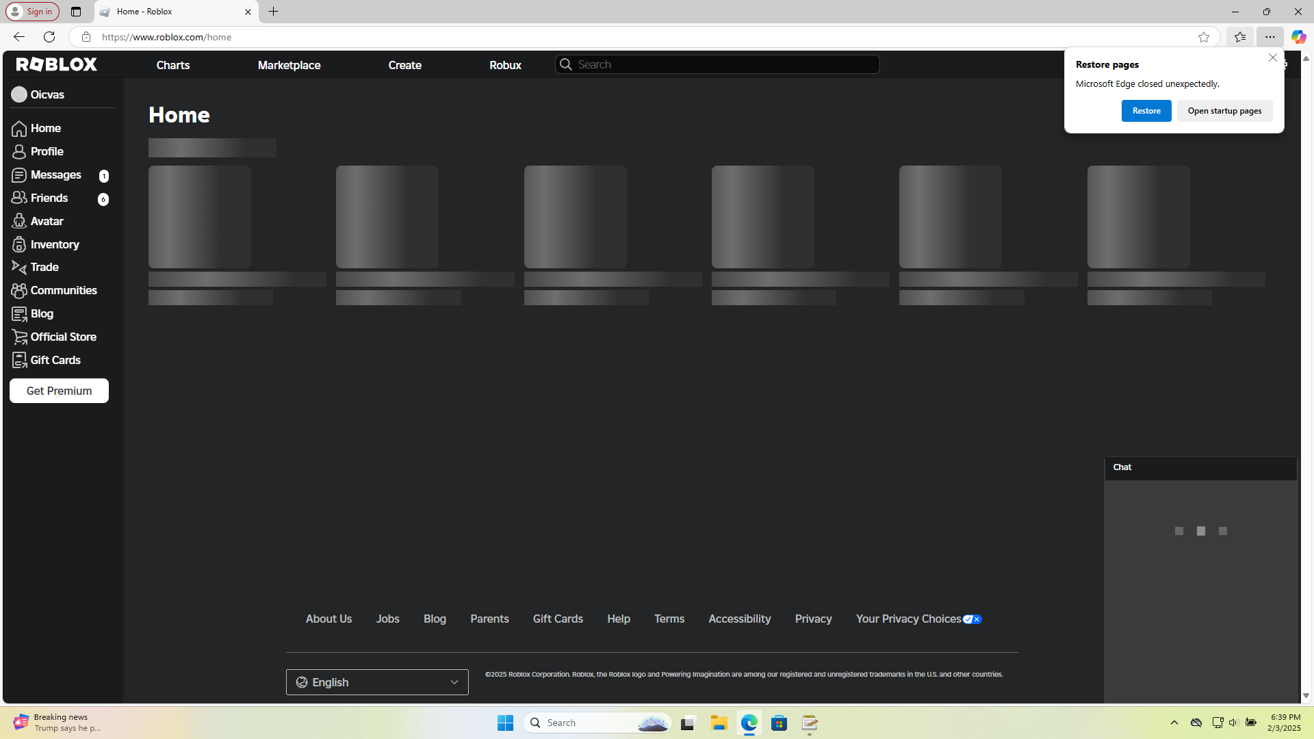Viewport: 1314px width, 739px height.
Task: Click the Roblox logo
Action: click(x=57, y=64)
